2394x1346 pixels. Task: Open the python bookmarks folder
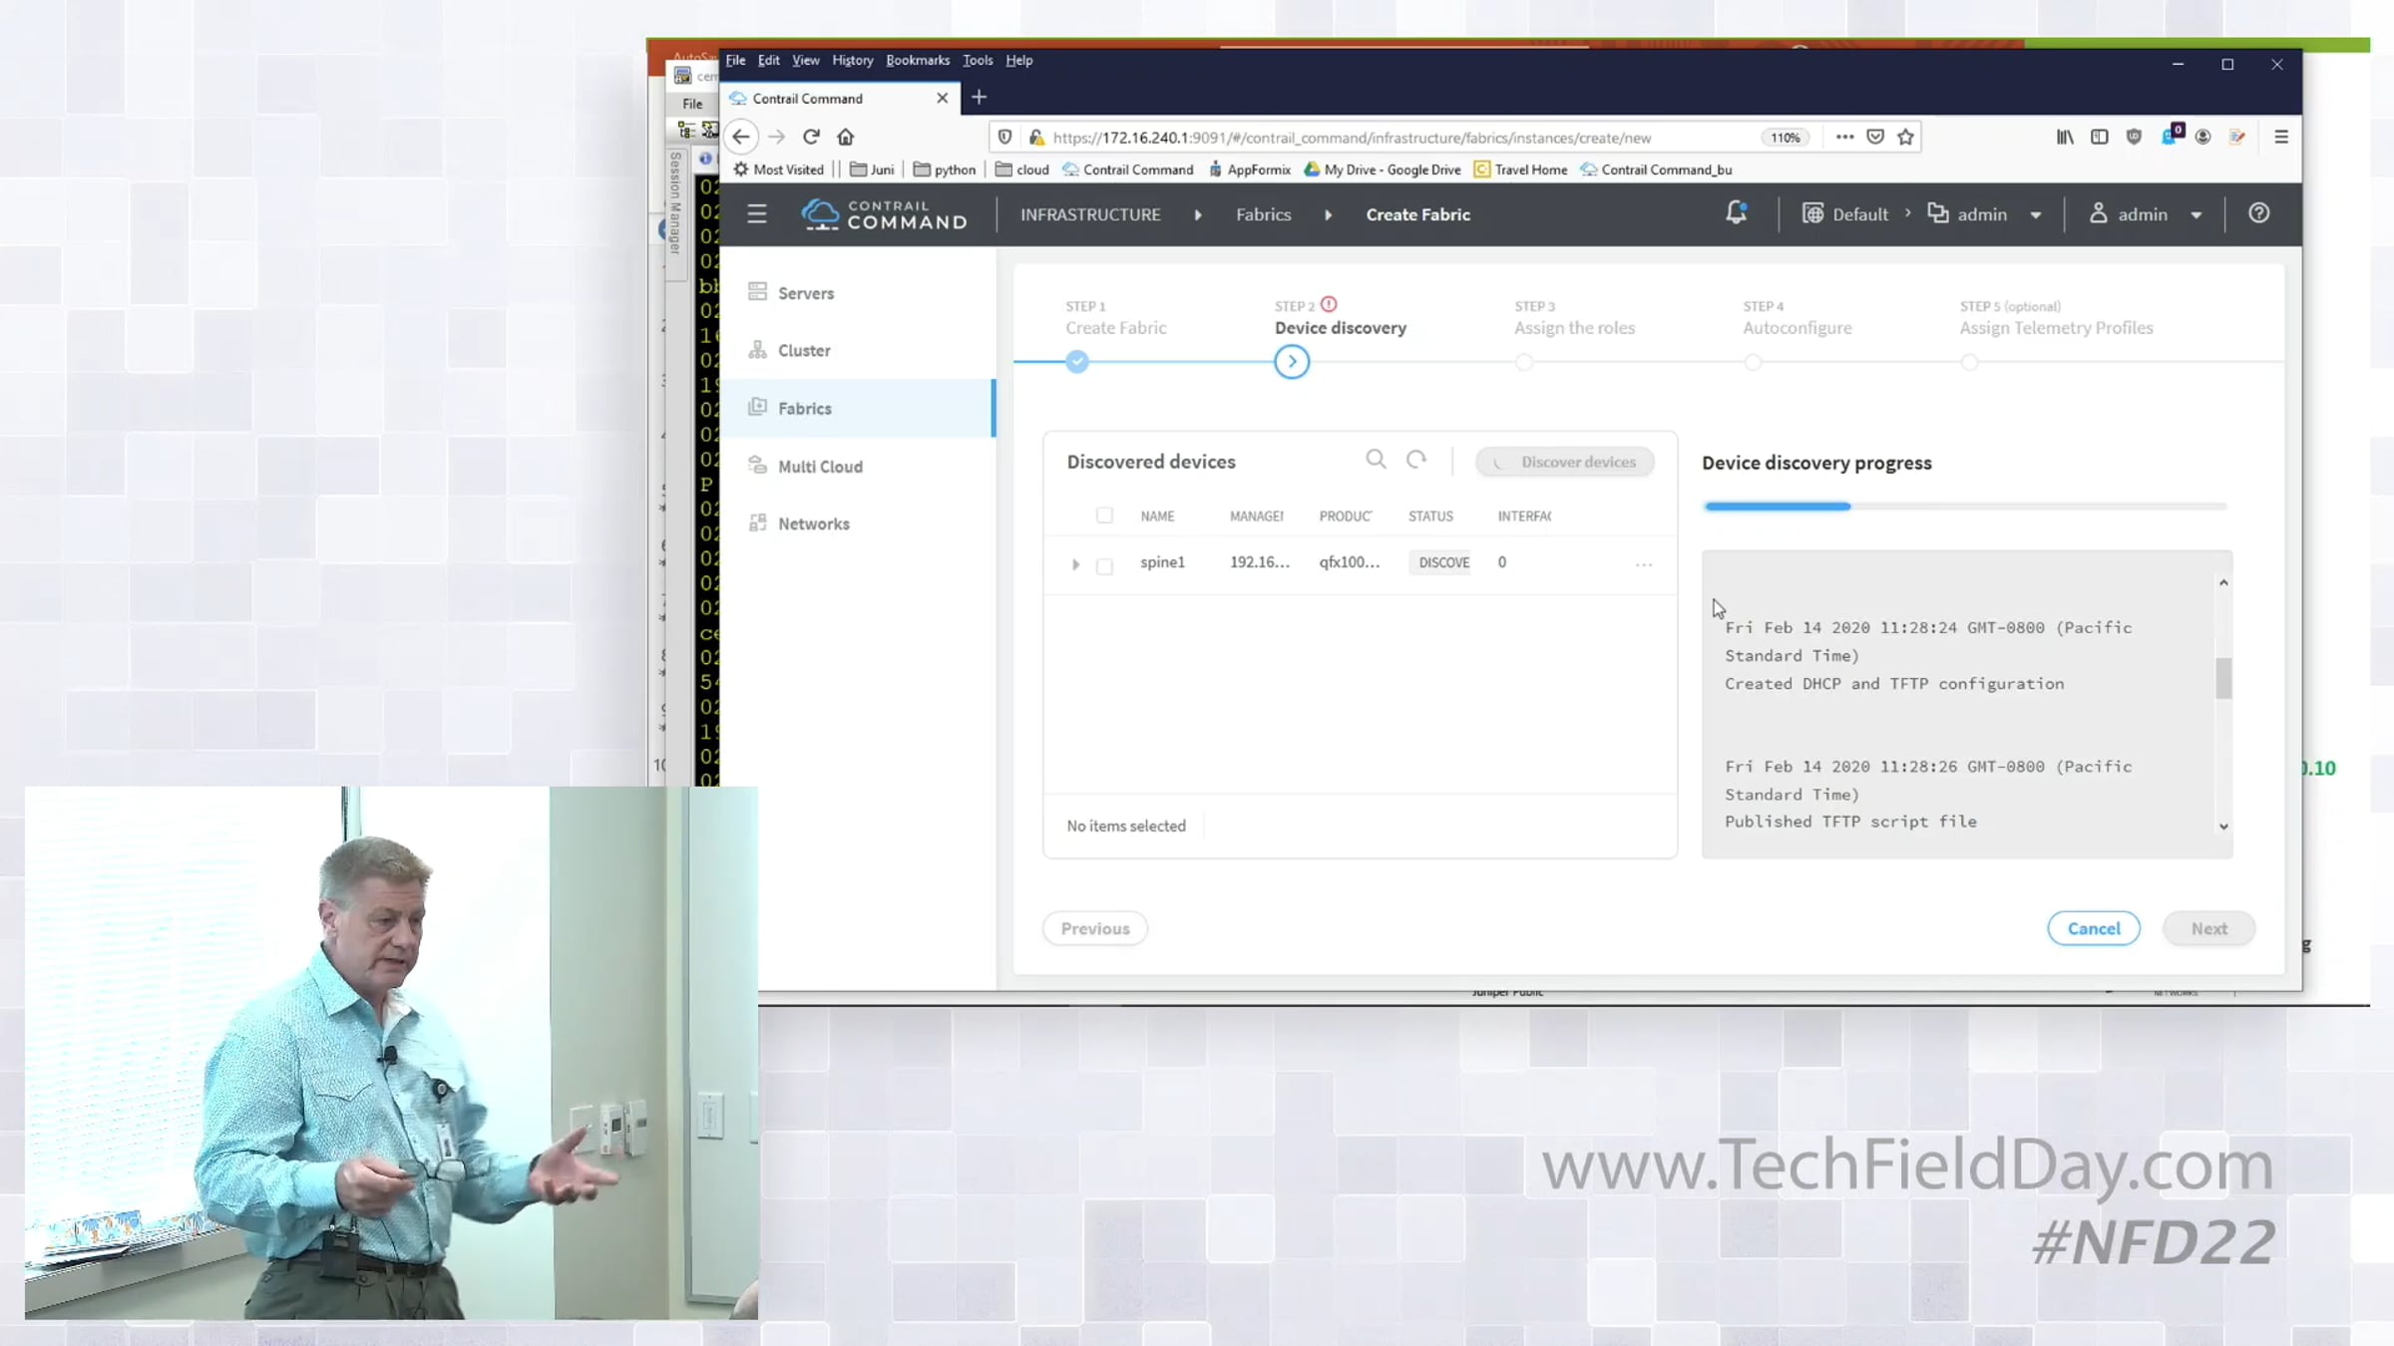click(944, 169)
